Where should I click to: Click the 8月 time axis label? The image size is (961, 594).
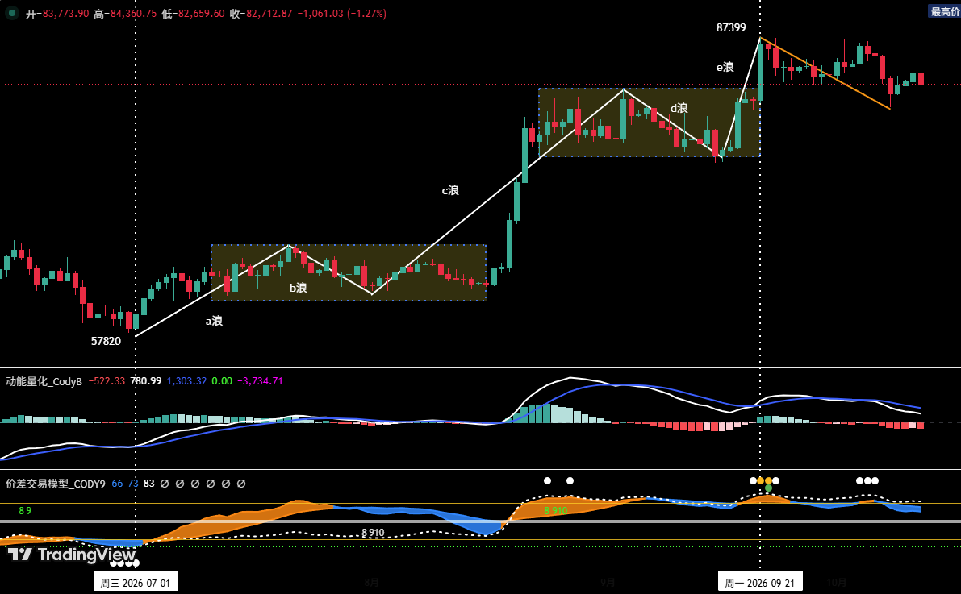(371, 583)
